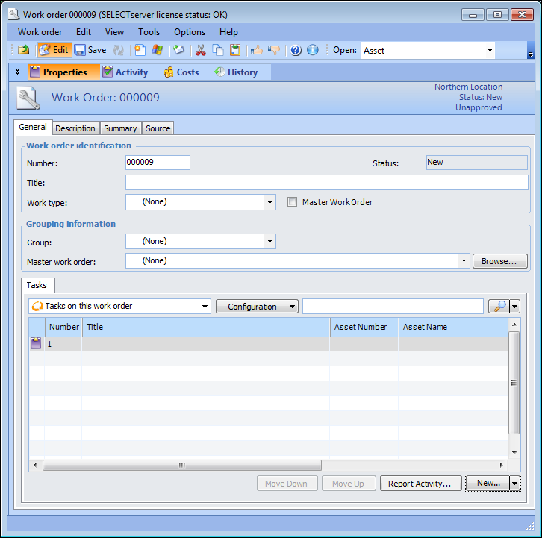The image size is (542, 538).
Task: Click the thumbs up approve icon
Action: click(257, 50)
